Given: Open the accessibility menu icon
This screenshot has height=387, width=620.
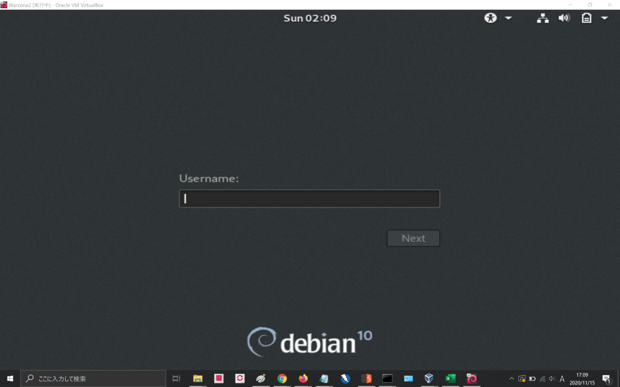Looking at the screenshot, I should [x=490, y=18].
